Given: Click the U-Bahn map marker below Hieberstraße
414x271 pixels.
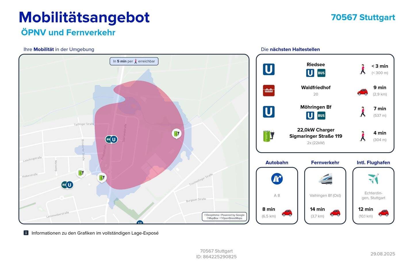Looking at the screenshot, I should pyautogui.click(x=69, y=185).
